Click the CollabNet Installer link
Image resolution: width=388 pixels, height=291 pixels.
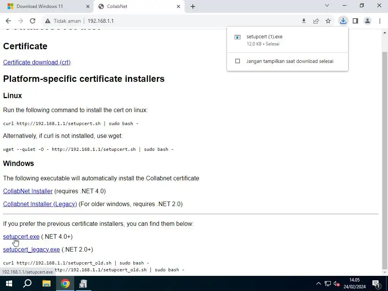pyautogui.click(x=28, y=191)
